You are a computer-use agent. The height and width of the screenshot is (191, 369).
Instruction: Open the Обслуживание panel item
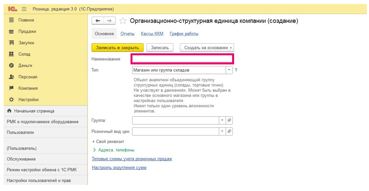(46, 159)
